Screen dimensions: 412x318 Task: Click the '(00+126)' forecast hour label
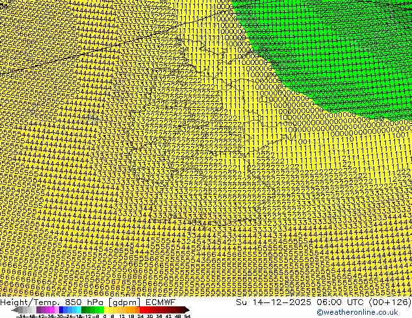tap(390, 302)
